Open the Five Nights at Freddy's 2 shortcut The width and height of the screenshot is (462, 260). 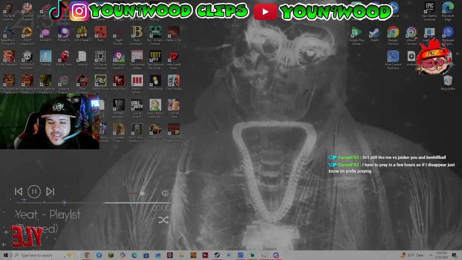(x=27, y=84)
